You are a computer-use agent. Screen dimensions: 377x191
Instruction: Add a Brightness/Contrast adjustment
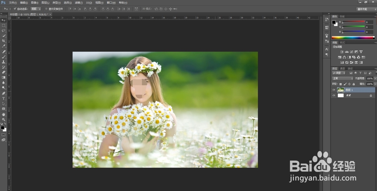pyautogui.click(x=342, y=52)
